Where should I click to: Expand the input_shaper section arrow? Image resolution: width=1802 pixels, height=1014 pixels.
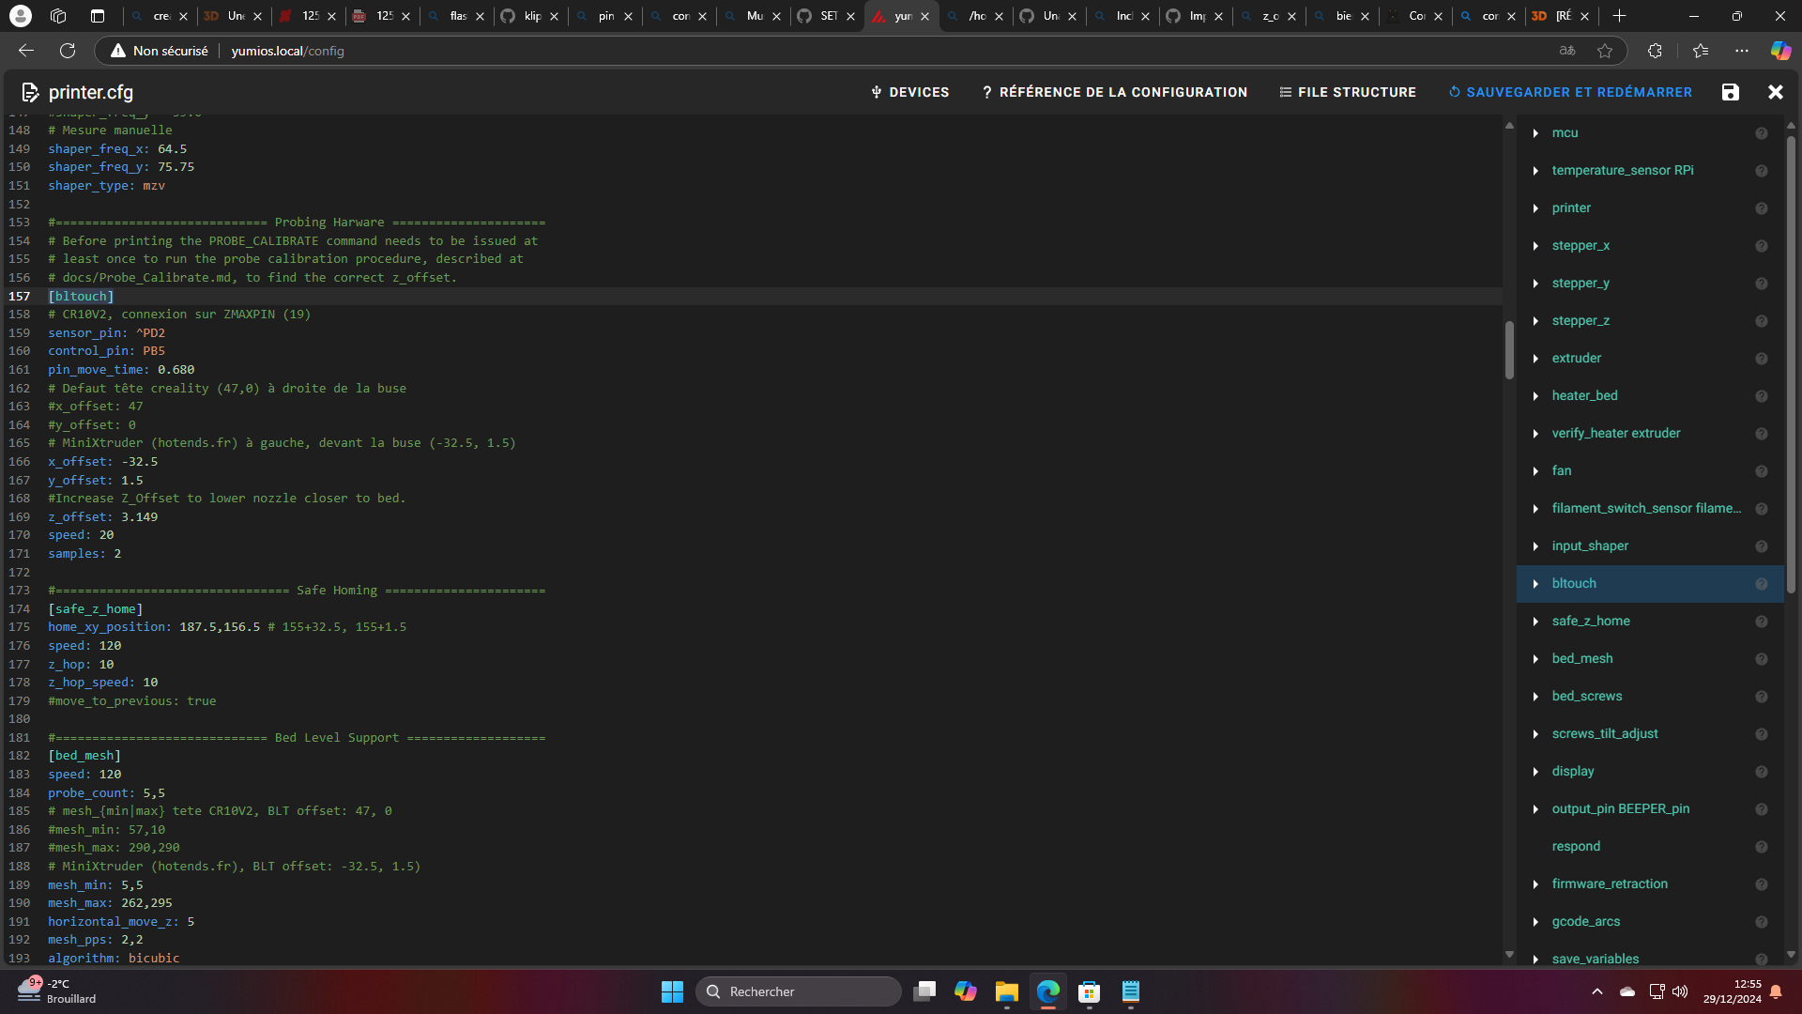tap(1535, 546)
